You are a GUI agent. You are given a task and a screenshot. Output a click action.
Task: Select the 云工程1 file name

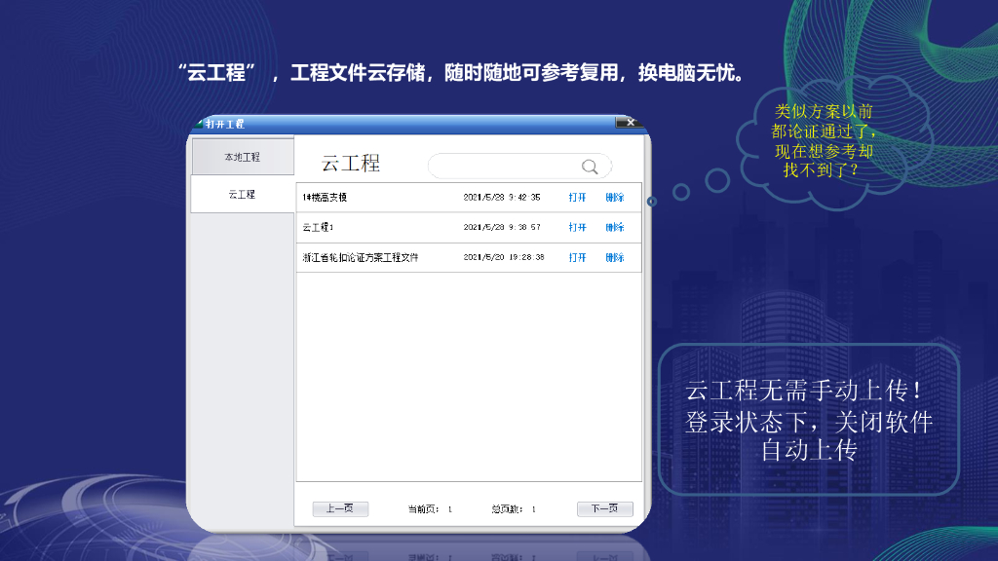point(318,227)
